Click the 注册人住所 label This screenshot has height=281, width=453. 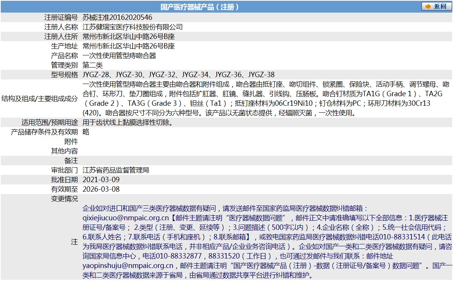click(61, 37)
